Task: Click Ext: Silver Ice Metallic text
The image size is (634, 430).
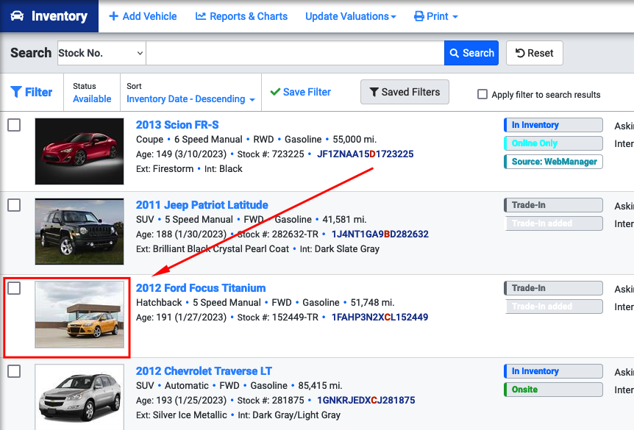Action: tap(181, 415)
